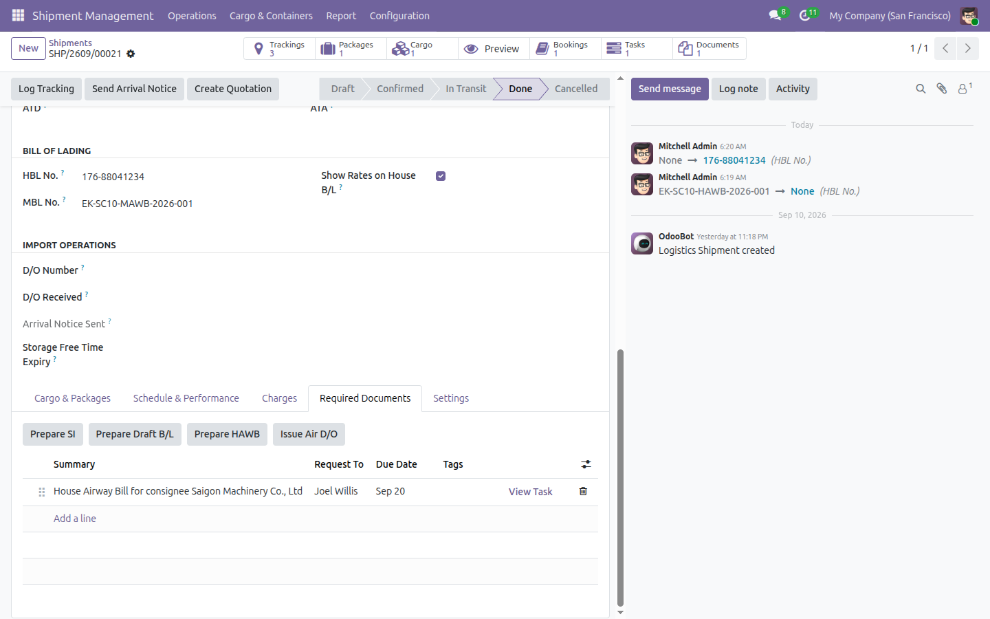Switch to the Settings tab

coord(451,398)
